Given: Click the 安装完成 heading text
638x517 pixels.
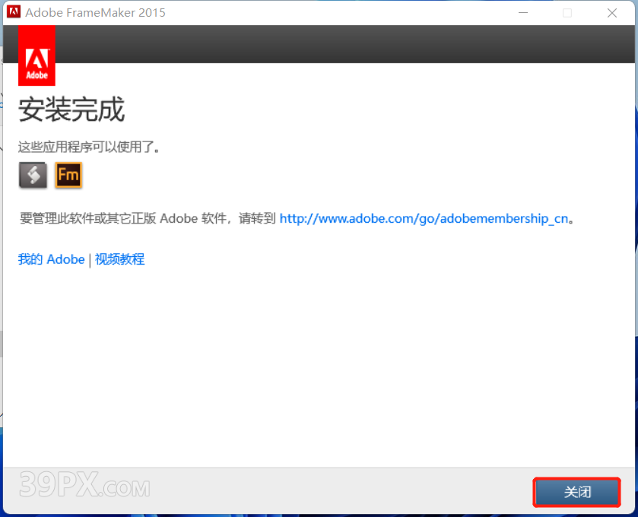Looking at the screenshot, I should point(71,109).
